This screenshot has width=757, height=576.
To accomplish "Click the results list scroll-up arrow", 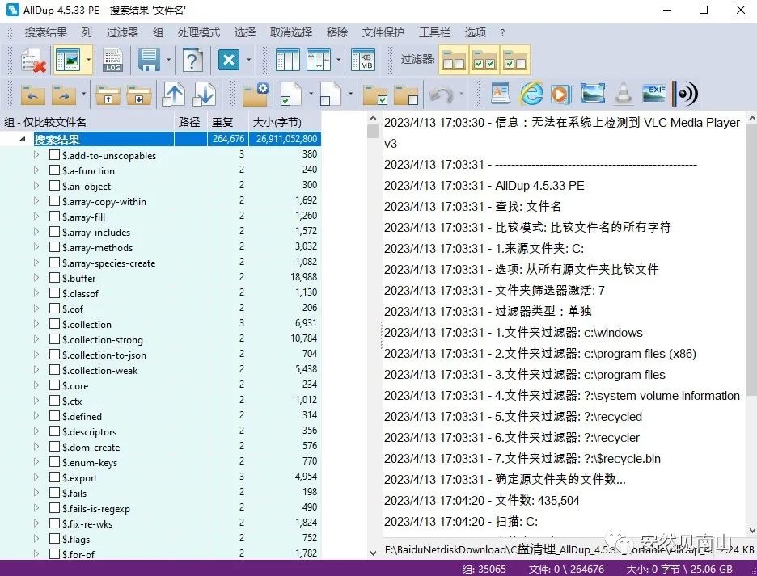I will point(373,118).
